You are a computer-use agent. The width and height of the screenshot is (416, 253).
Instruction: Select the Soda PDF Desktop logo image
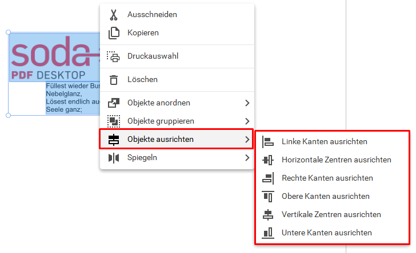pos(55,57)
